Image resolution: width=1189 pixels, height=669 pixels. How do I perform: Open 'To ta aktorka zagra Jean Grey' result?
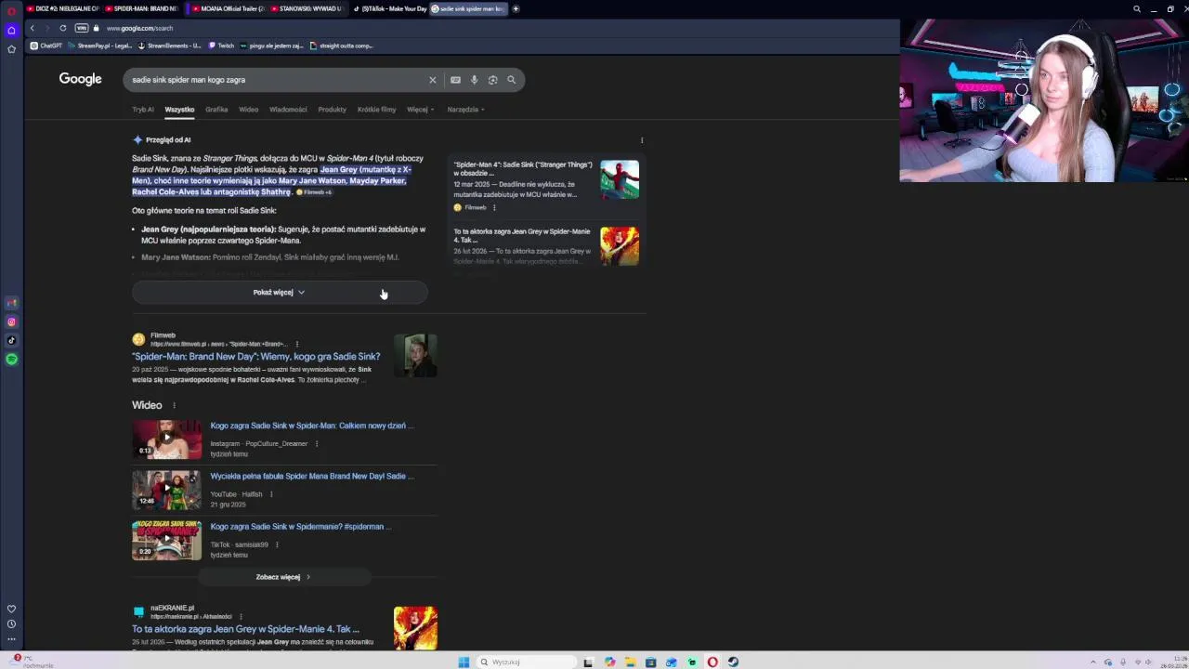point(245,629)
